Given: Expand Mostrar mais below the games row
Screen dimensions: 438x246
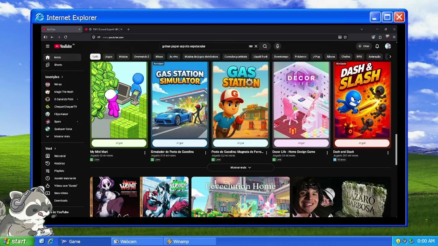Looking at the screenshot, I should pos(241,167).
